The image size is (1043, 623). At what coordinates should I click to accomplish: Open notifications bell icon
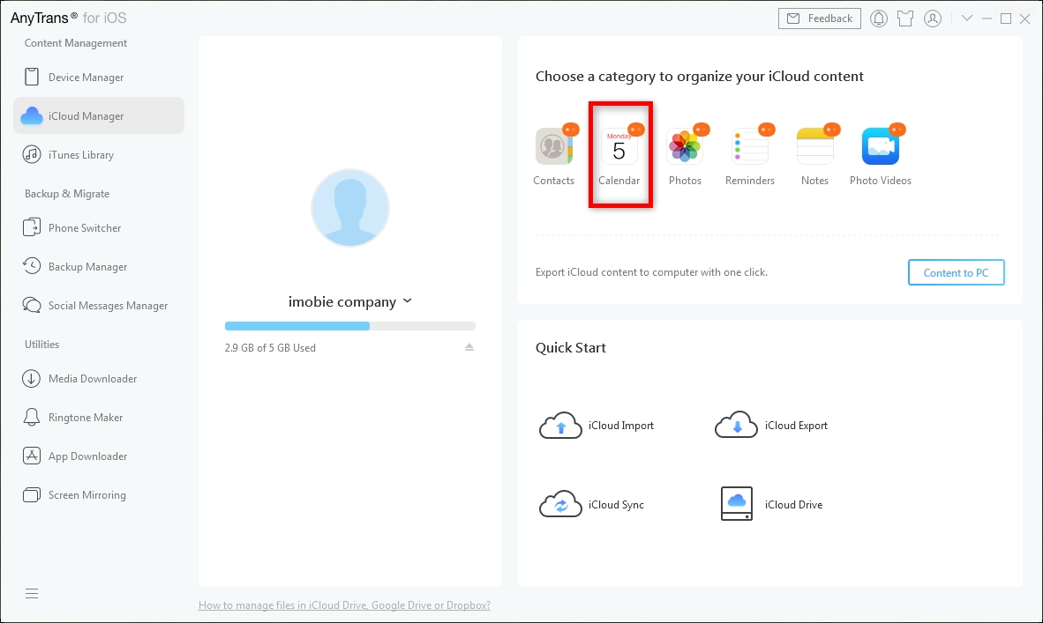tap(879, 19)
